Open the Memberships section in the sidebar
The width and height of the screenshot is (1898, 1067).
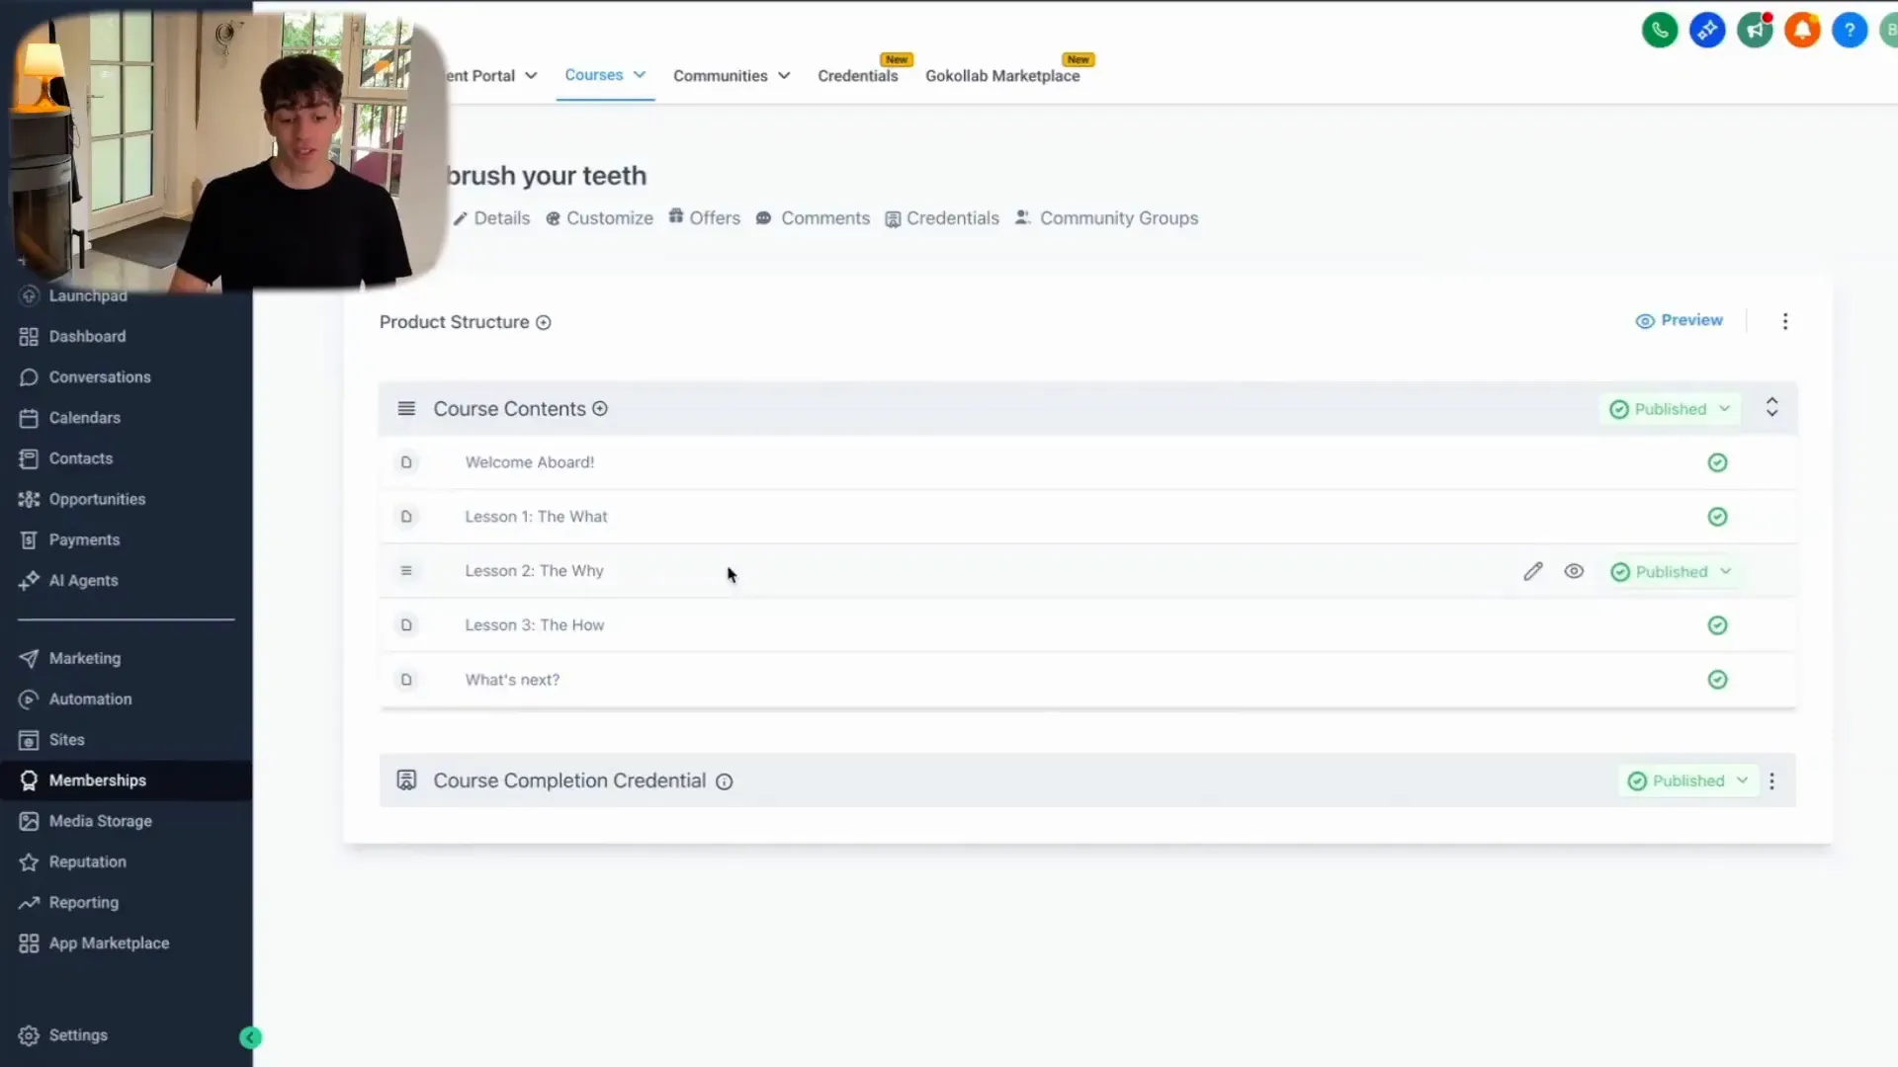click(x=96, y=780)
